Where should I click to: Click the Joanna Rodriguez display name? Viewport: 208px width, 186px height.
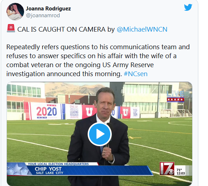(48, 9)
